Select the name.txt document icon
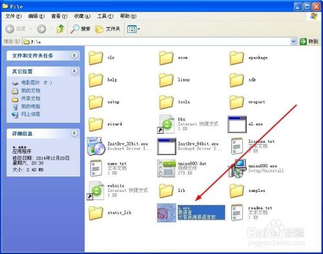Viewport: 323px width, 254px height. pos(96,169)
